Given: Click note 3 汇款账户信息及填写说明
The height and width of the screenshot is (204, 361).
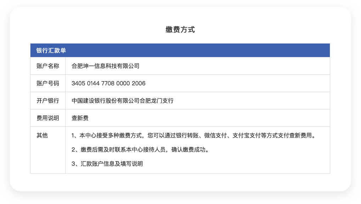Looking at the screenshot, I should [107, 164].
